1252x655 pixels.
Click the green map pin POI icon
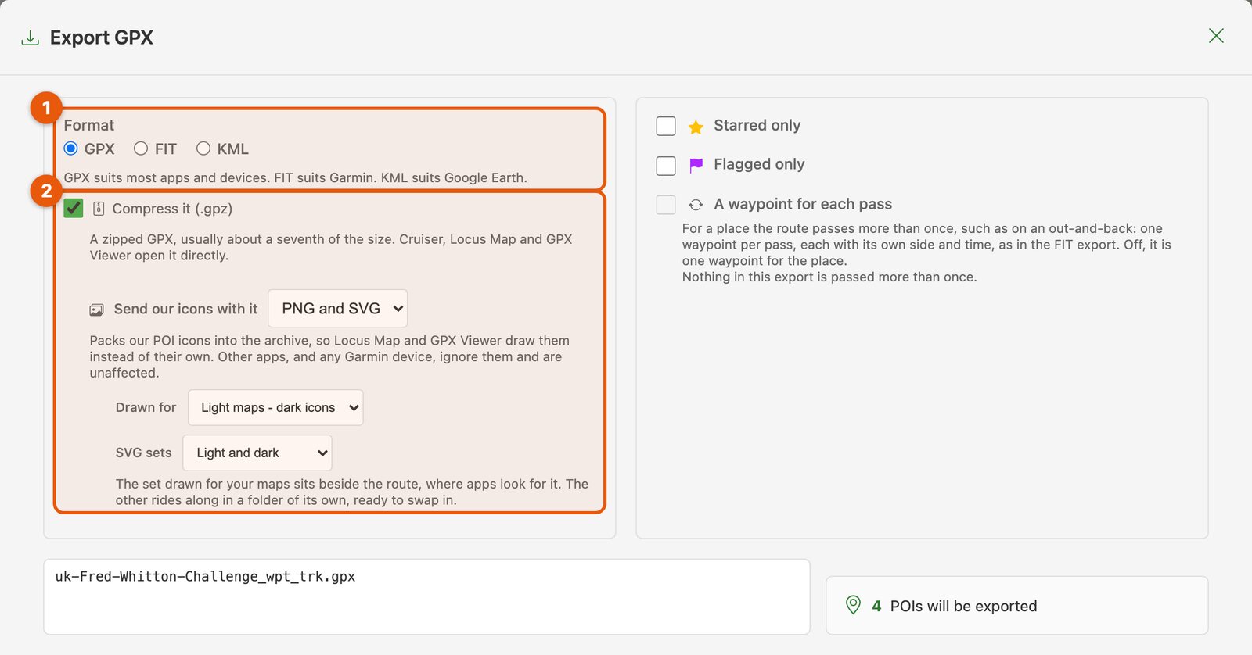coord(854,605)
